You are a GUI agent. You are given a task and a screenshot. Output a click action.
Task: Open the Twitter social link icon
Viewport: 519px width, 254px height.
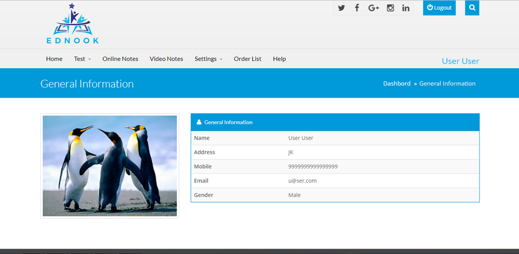341,8
